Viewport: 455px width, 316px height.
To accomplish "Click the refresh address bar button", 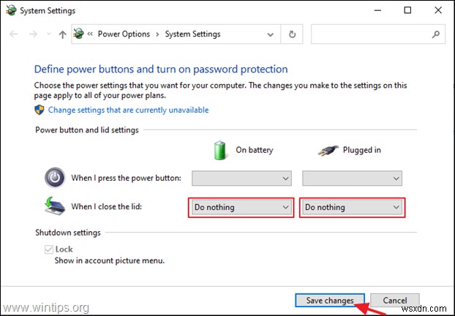I will point(293,34).
